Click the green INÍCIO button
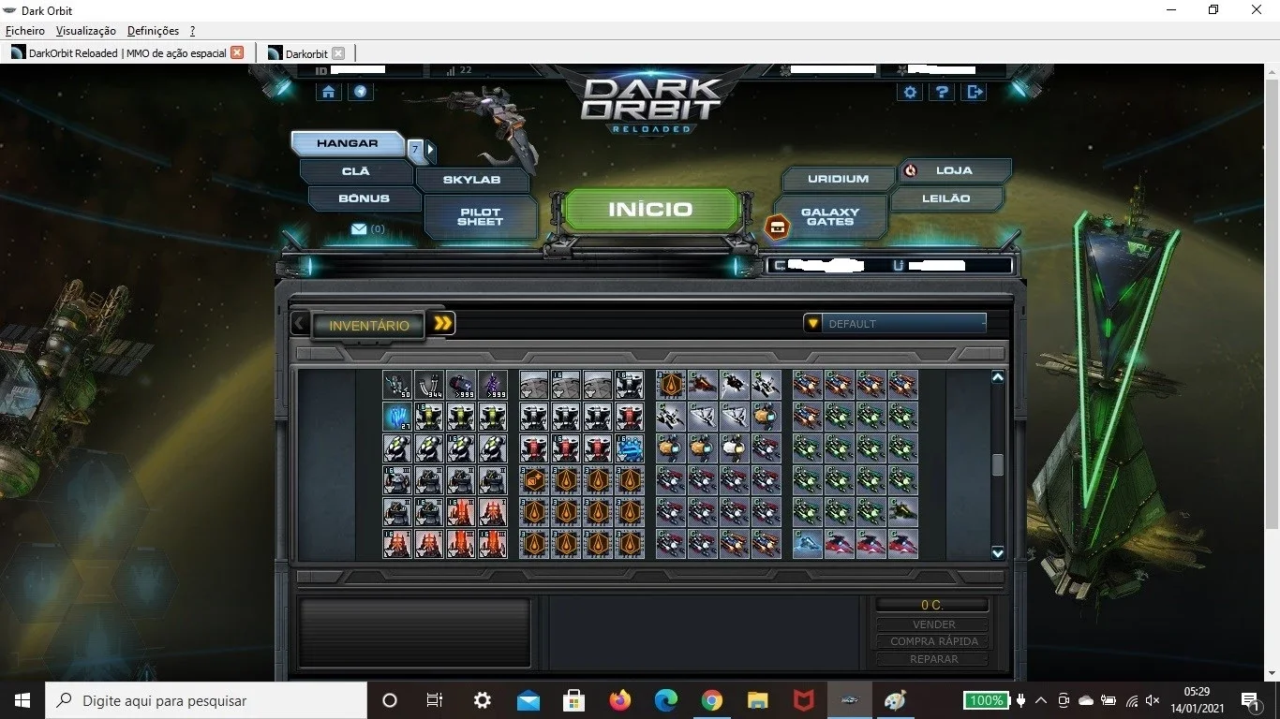Image resolution: width=1280 pixels, height=719 pixels. pos(650,210)
